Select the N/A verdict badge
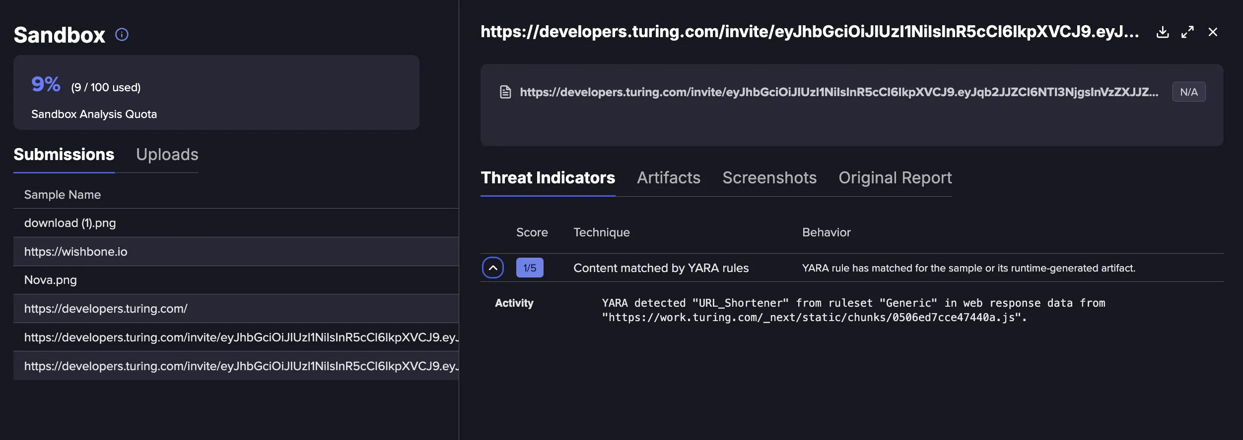The image size is (1243, 440). point(1189,92)
